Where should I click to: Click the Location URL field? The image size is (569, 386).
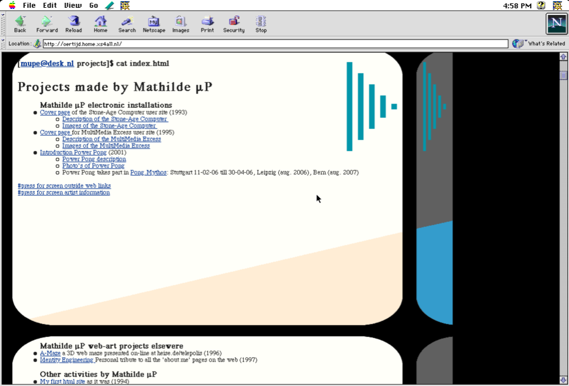coord(275,44)
